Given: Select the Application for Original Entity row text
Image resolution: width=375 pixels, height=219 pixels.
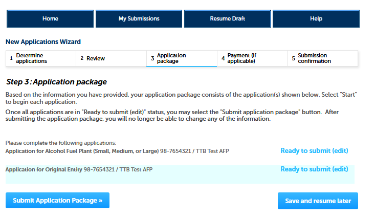Looking at the screenshot, I should (79, 169).
